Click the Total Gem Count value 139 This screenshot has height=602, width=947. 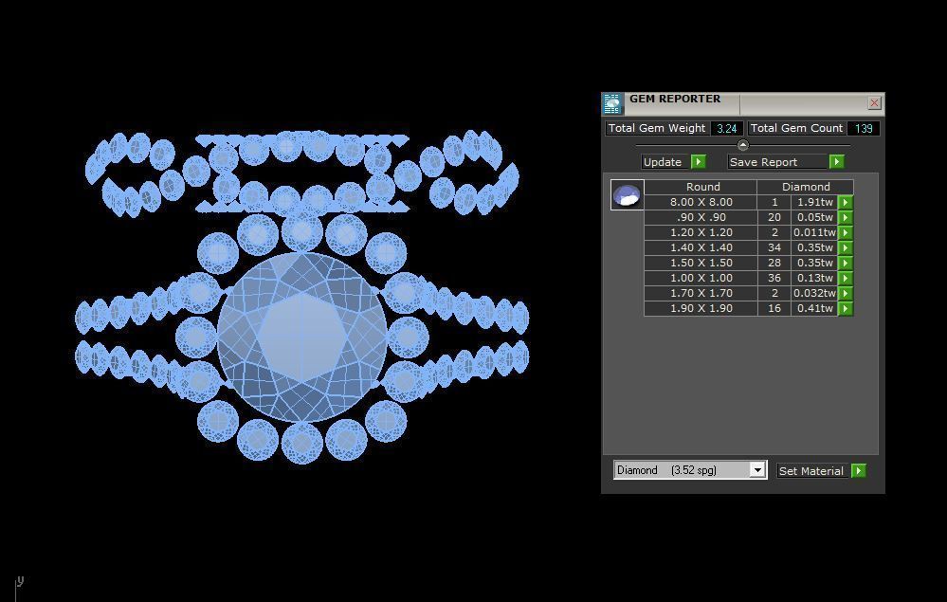tap(864, 128)
